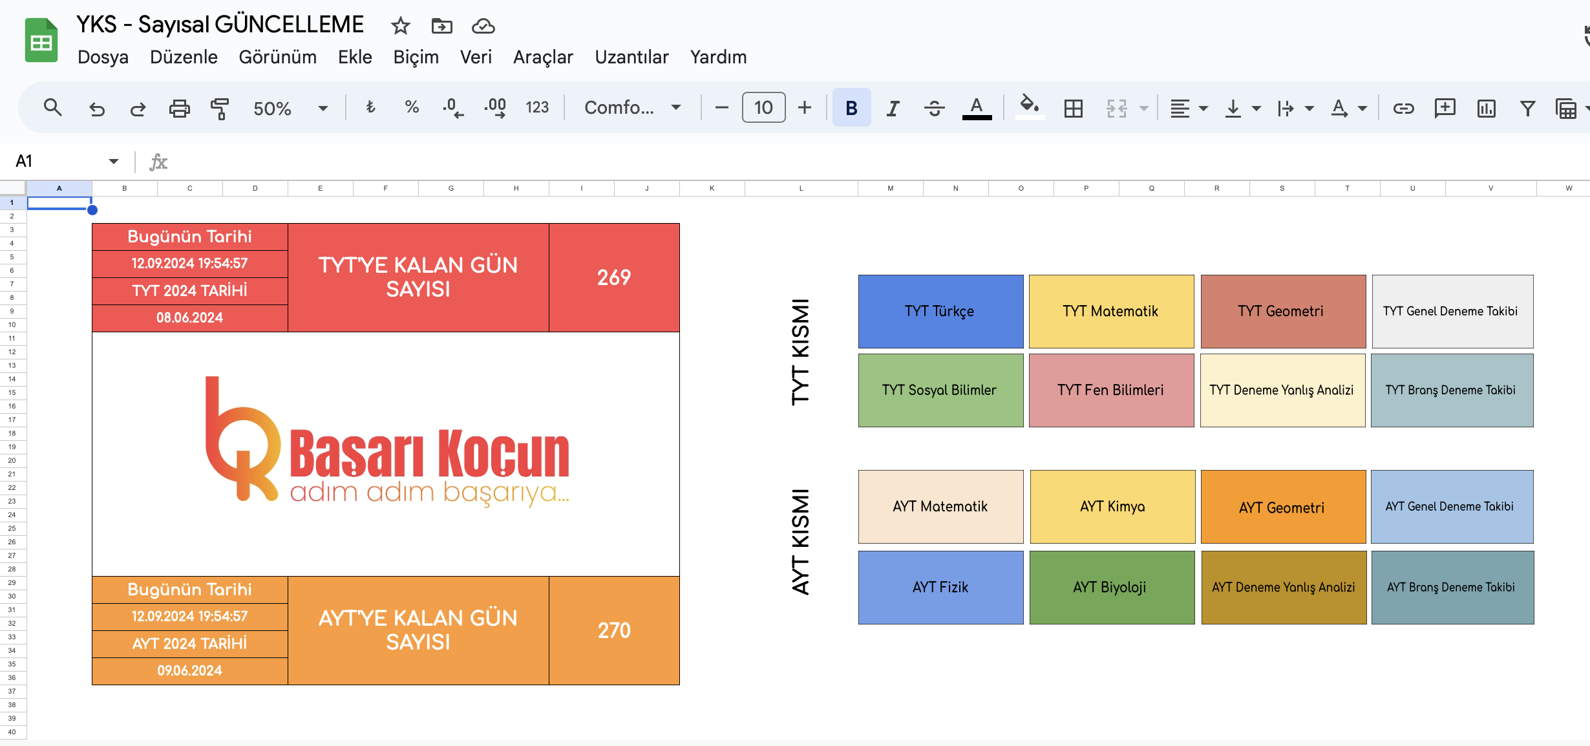Open the Düzenle menu

184,57
